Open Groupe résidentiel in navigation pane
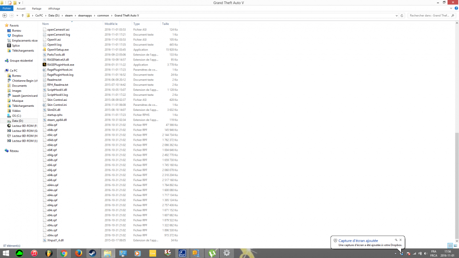Viewport: 459px width, 258px height. click(x=21, y=60)
